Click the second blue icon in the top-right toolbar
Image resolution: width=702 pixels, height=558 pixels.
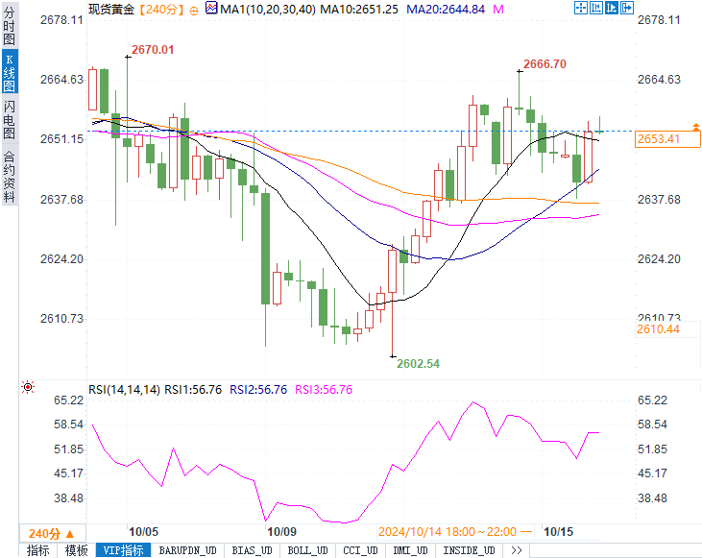tap(596, 8)
